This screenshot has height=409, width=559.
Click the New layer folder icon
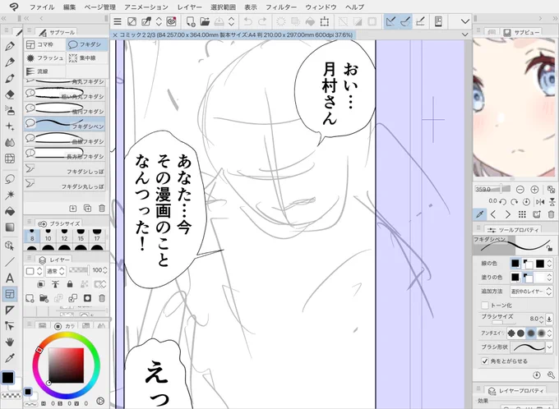pyautogui.click(x=44, y=298)
